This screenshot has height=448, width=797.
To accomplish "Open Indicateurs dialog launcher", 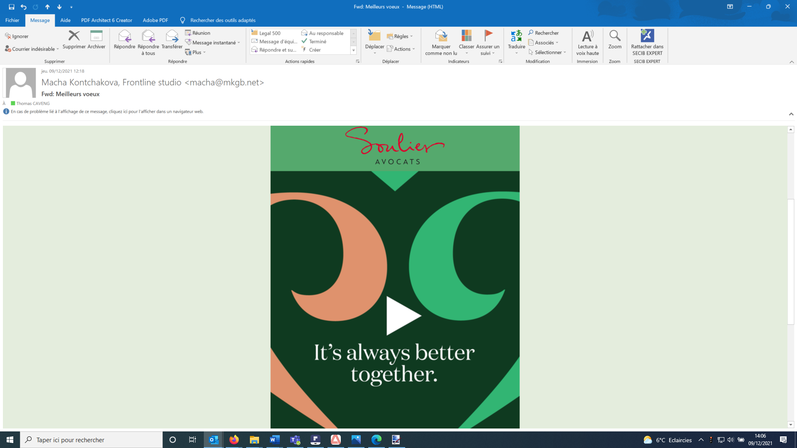I will click(x=501, y=61).
